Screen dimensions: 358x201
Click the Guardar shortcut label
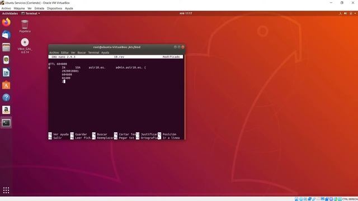pos(81,134)
